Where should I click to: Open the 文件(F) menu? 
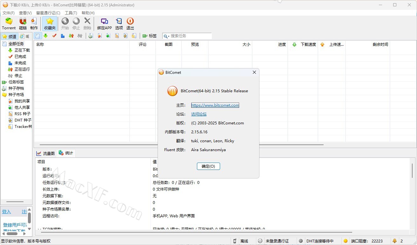pos(9,13)
